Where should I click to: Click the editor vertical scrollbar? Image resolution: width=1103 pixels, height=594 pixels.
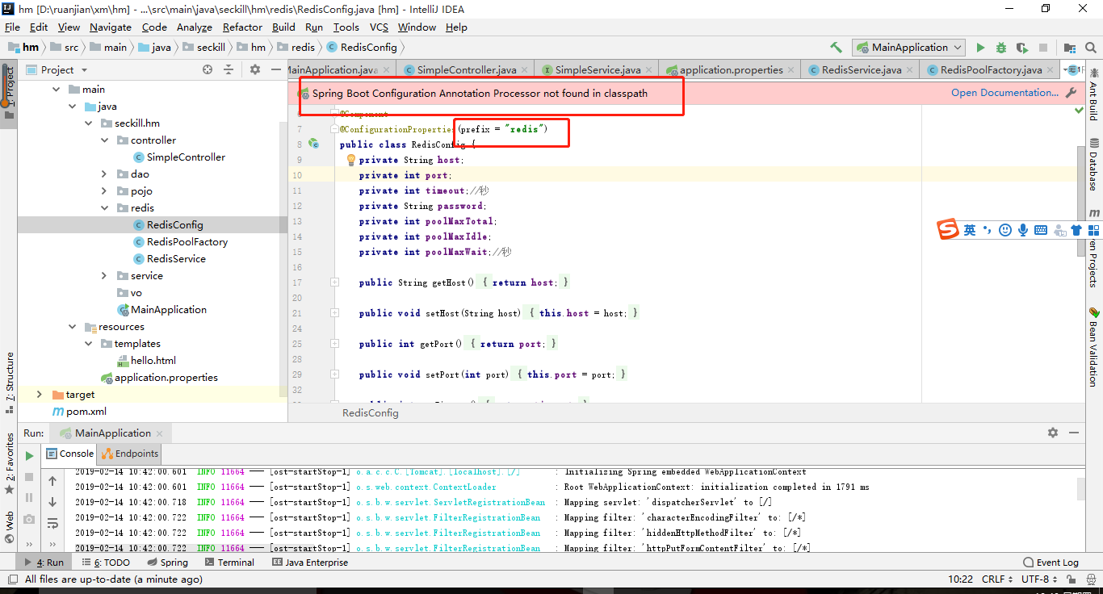(1081, 200)
